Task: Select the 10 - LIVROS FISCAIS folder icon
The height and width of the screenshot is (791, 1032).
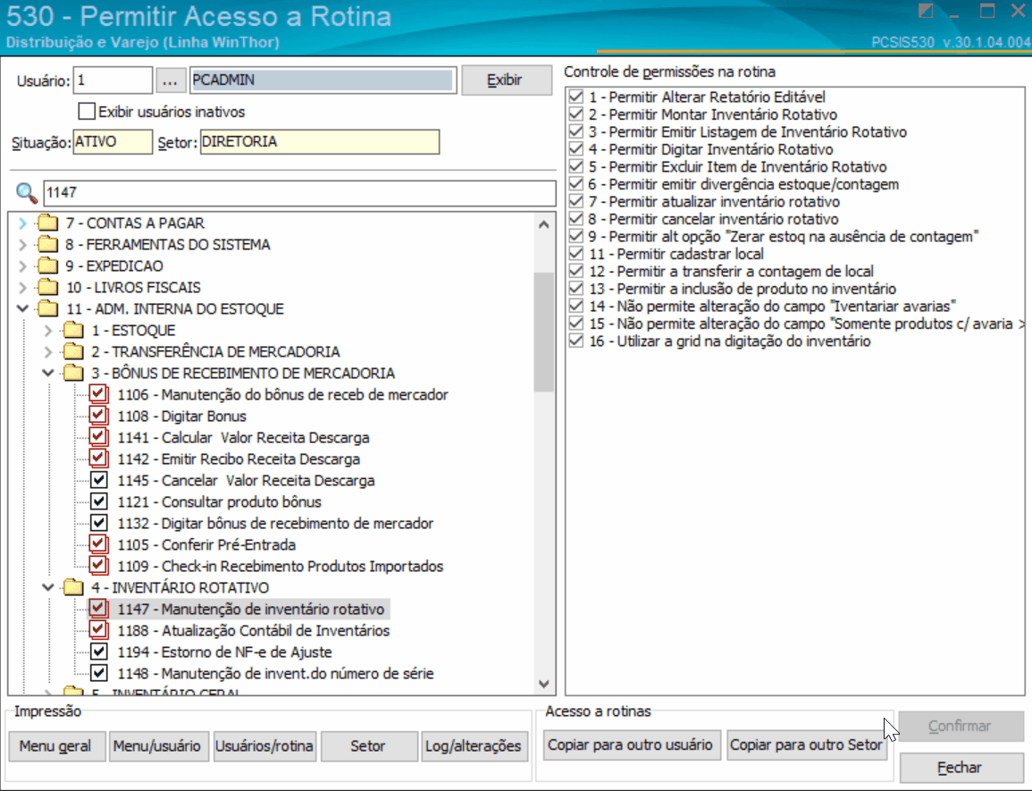Action: tap(48, 287)
